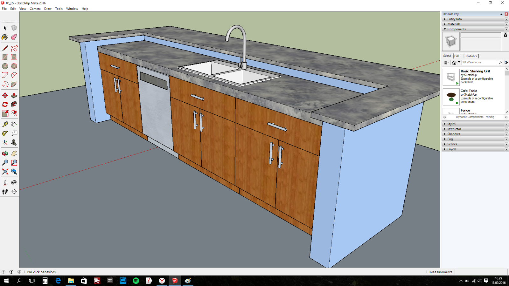Image resolution: width=509 pixels, height=286 pixels.
Task: Activate the Walk footprints tool
Action: point(5,192)
